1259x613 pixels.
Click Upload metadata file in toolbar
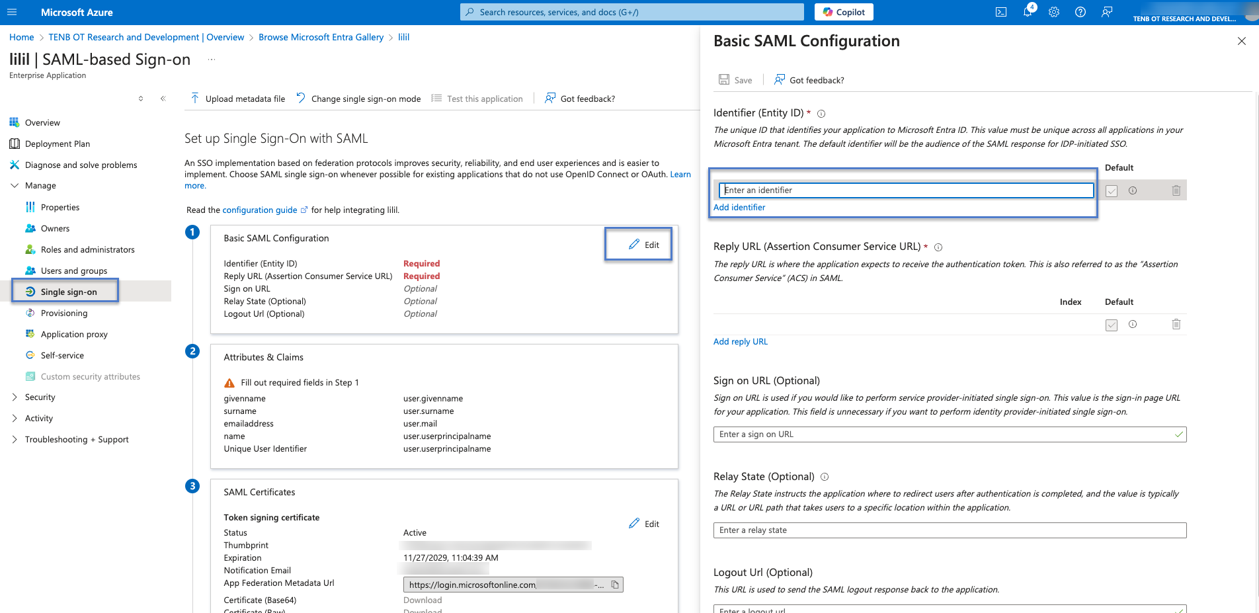pyautogui.click(x=238, y=99)
